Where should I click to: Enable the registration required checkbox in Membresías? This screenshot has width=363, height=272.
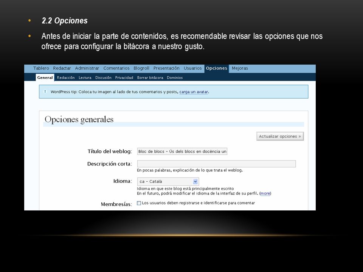139,203
